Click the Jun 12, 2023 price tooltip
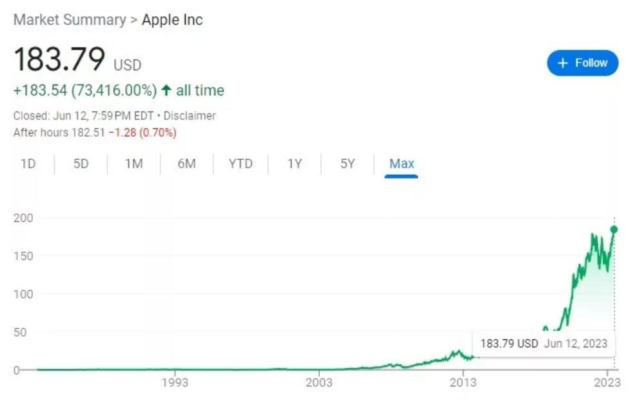This screenshot has height=414, width=639. point(544,344)
